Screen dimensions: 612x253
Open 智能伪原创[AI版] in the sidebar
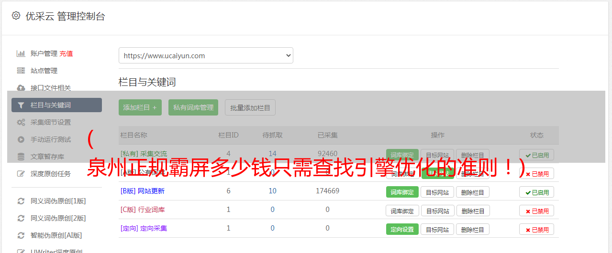[x=56, y=235]
